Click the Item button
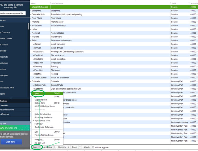Viewport: 198px width, 151px height. tap(35, 147)
